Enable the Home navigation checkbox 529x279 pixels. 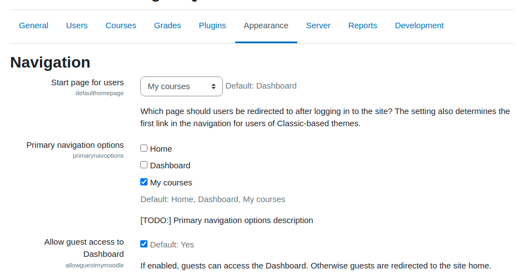pos(144,148)
